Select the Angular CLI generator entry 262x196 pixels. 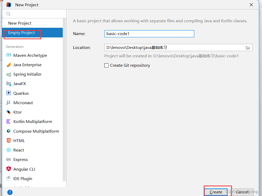tap(32, 169)
